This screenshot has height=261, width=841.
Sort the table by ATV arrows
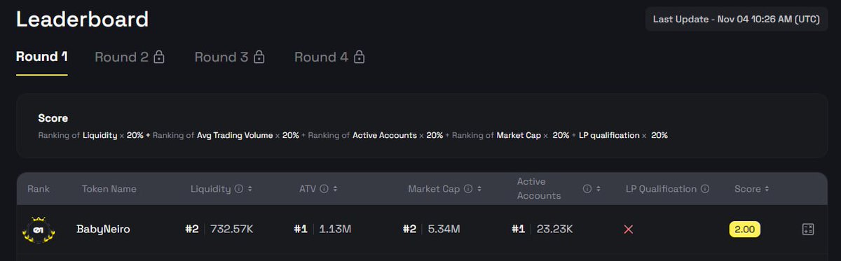click(x=335, y=189)
